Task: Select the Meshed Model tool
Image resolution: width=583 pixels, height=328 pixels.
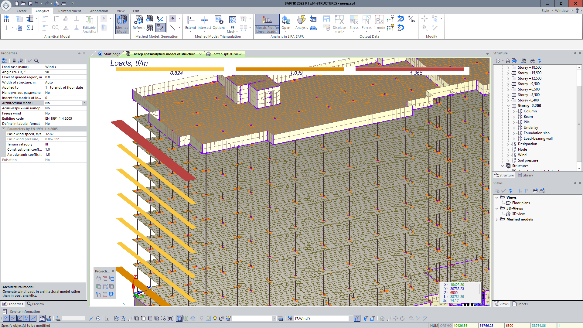Action: coord(122,24)
